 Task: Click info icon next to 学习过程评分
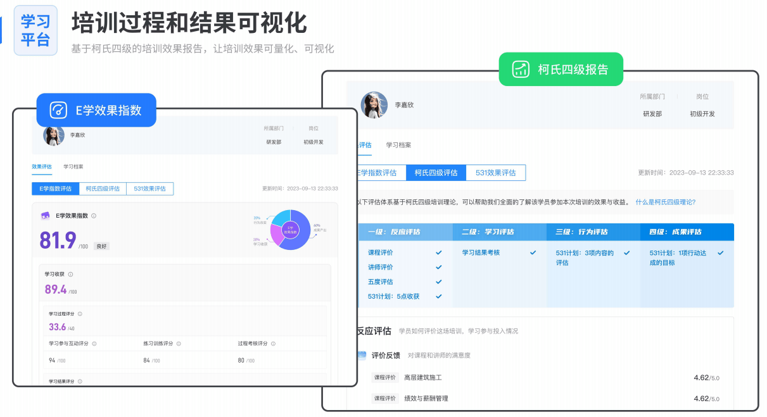pyautogui.click(x=80, y=313)
